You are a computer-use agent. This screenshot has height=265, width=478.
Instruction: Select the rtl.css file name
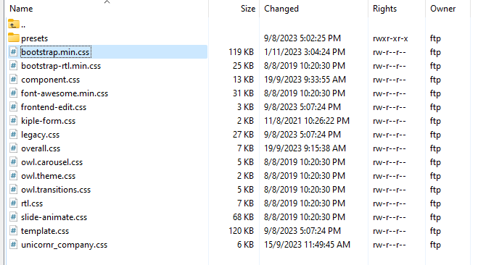(32, 203)
